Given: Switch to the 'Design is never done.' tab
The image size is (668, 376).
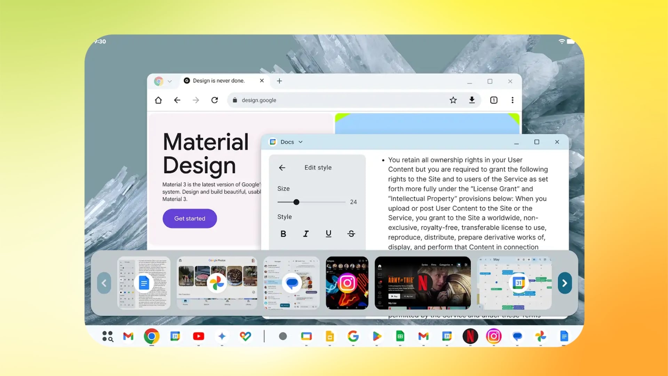Looking at the screenshot, I should coord(218,81).
